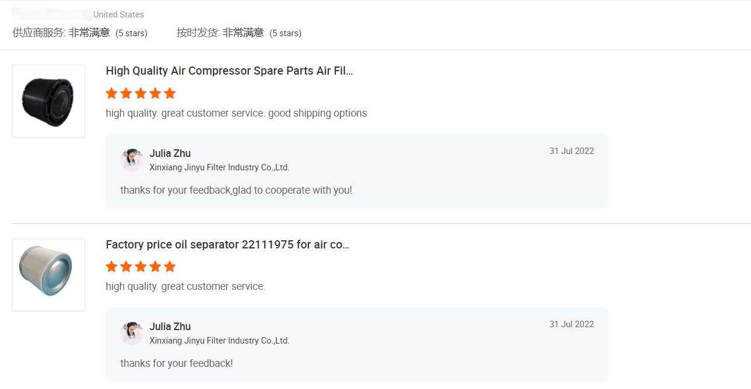Click the United States country text
Viewport: 751px width, 389px height.
tap(118, 15)
